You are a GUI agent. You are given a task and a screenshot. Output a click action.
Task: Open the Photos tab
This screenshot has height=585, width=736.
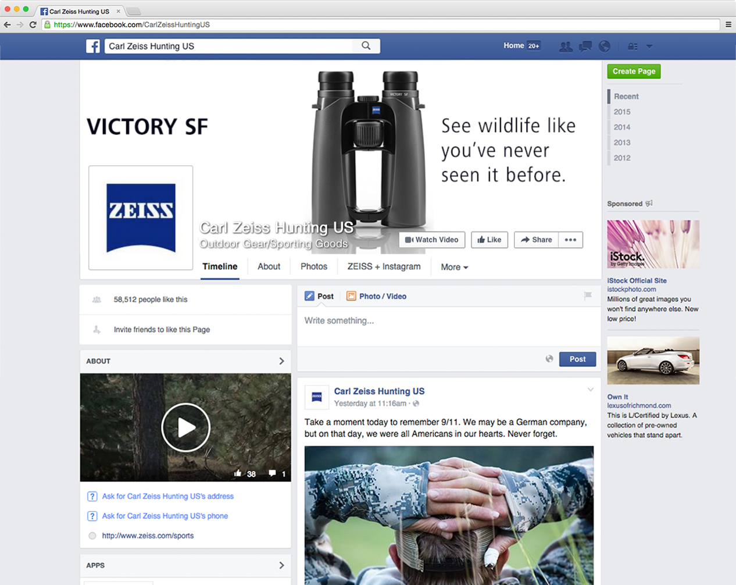(314, 266)
